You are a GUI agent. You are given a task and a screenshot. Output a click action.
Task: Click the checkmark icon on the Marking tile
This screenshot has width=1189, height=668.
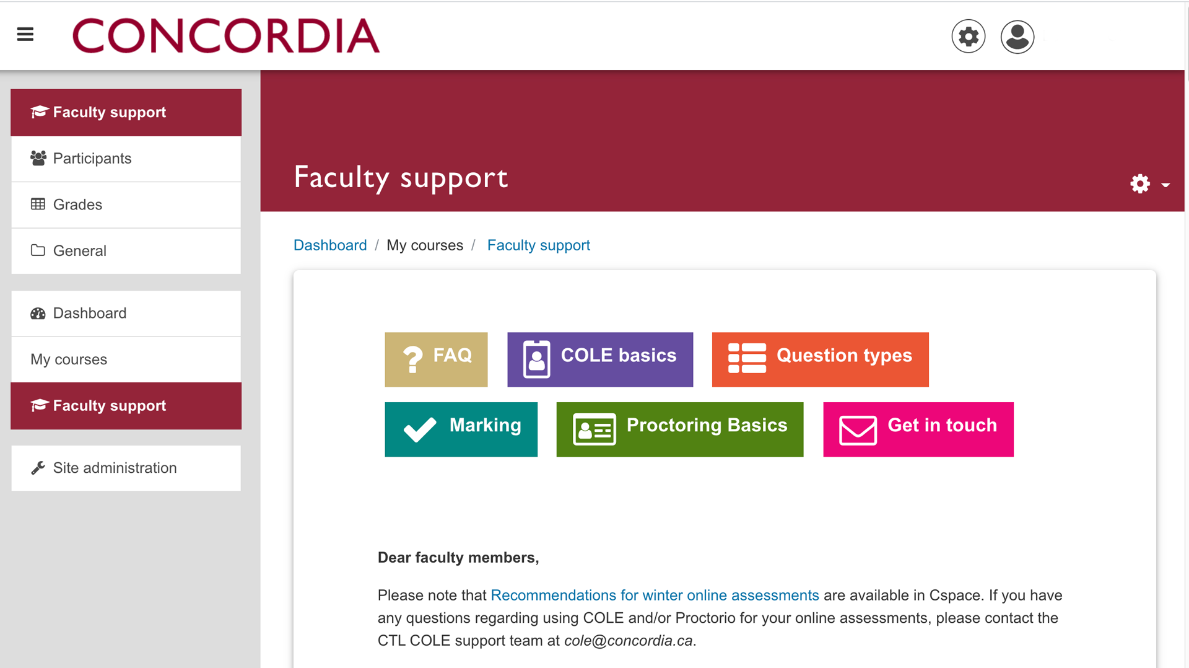point(421,429)
